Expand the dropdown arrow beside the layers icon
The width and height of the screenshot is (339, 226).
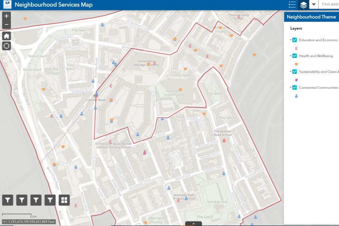(x=314, y=5)
